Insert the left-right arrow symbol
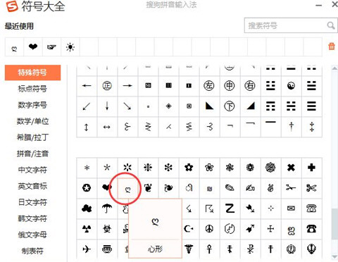This screenshot has height=262, width=338. pos(107,127)
